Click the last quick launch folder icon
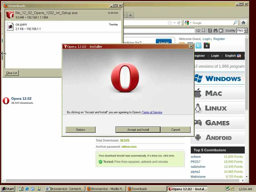This screenshot has height=192, width=256. click(38, 189)
